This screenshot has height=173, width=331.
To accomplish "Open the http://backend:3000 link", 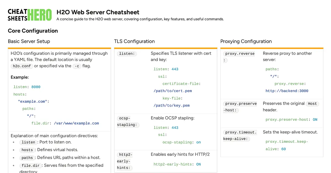I will [287, 91].
